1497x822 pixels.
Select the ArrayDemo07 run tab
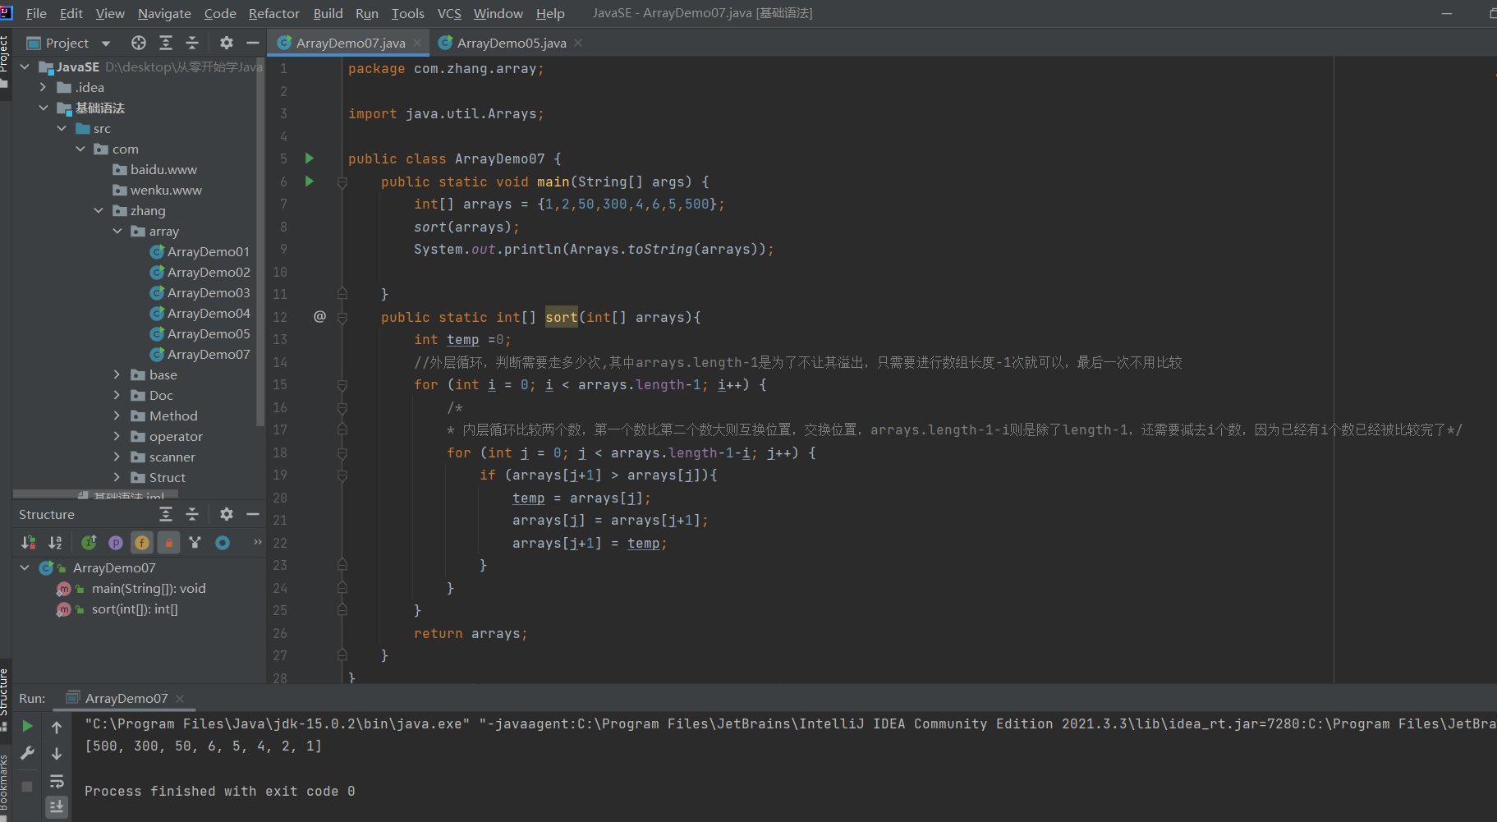(x=126, y=699)
